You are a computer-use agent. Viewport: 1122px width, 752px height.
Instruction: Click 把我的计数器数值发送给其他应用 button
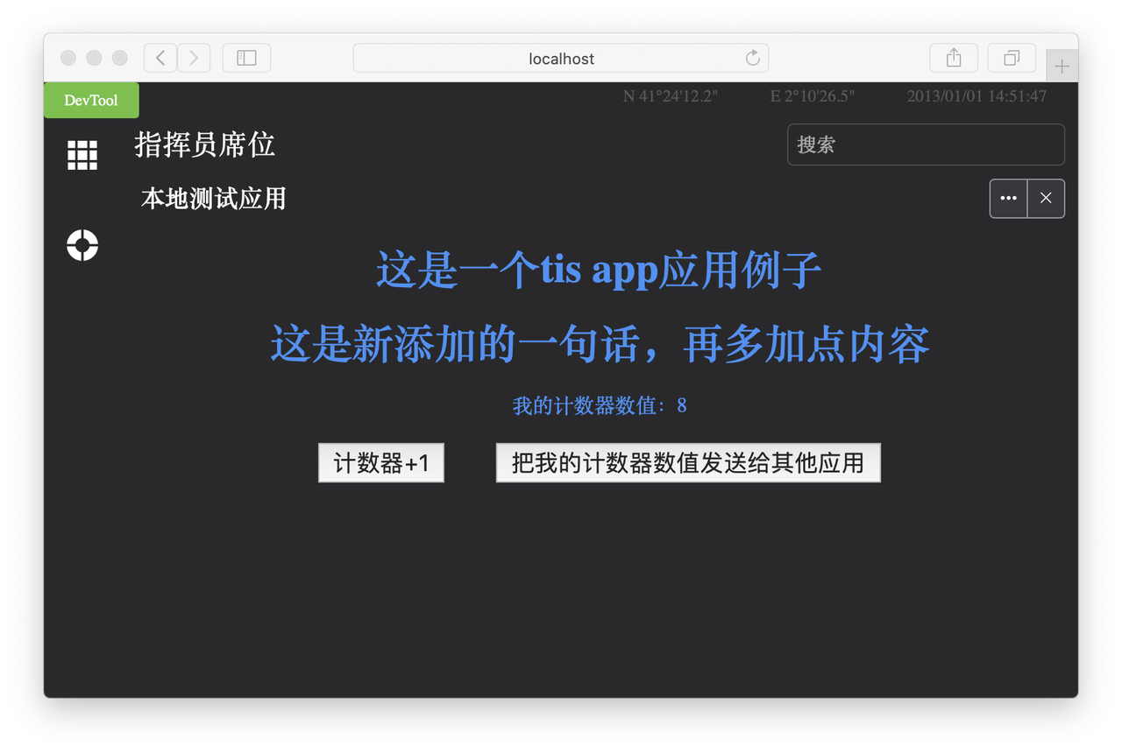pos(688,463)
